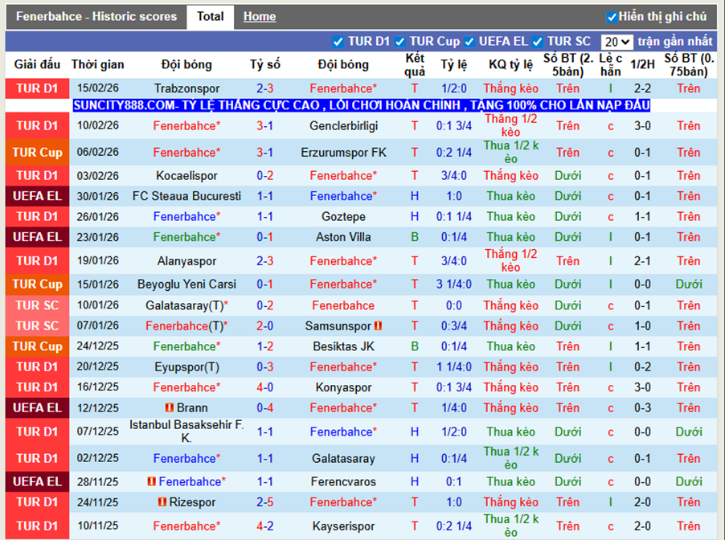Open Besiktas JK team link

tap(343, 346)
